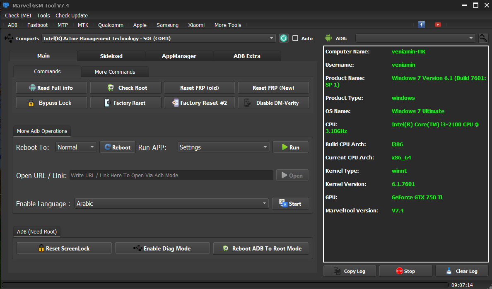This screenshot has height=289, width=492.
Task: Click the Bypass Lock button
Action: tap(51, 103)
